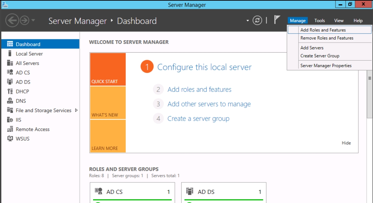Screen dimensions: 373x203
Task: Click Server Manager Properties menu item
Action: pos(326,66)
